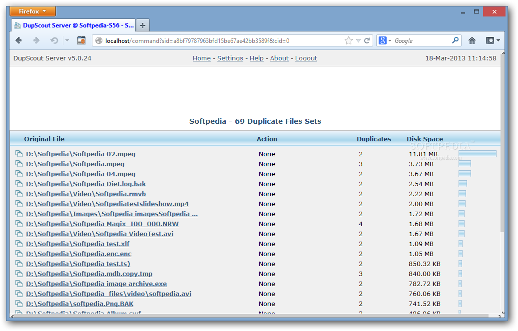Click disk space bar for Softpedia 02.mpeg

coord(477,154)
